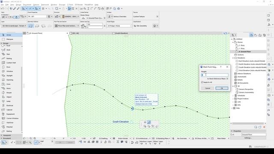Choose the Cabinet tool
274x154 pixels.
11,110
